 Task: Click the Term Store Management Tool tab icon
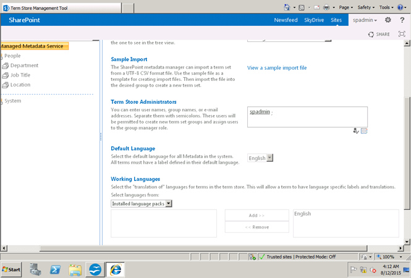pyautogui.click(x=6, y=8)
